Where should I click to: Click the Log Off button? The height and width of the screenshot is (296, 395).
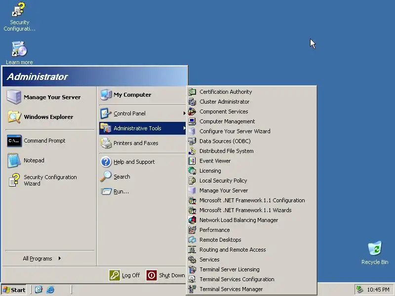(x=124, y=275)
